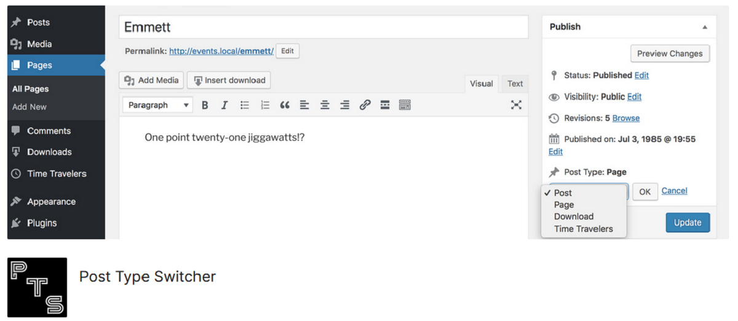738x321 pixels.
Task: Align text to center
Action: [x=325, y=105]
